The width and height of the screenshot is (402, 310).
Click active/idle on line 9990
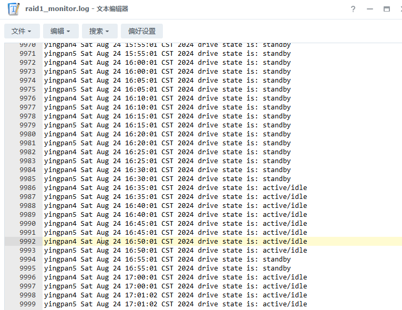tap(285, 224)
